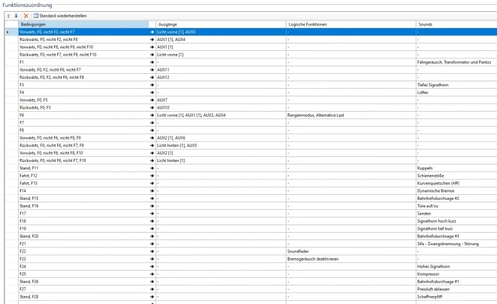Click arrow icon in the F6 row
497x304 pixels.
coord(152,115)
